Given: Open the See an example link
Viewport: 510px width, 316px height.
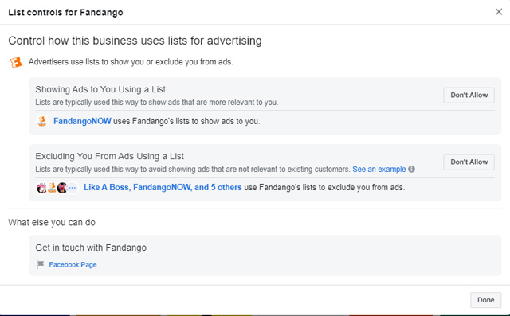Looking at the screenshot, I should (x=379, y=170).
